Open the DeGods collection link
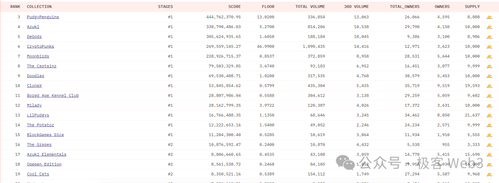Viewport: 499px width, 183px height. [34, 37]
